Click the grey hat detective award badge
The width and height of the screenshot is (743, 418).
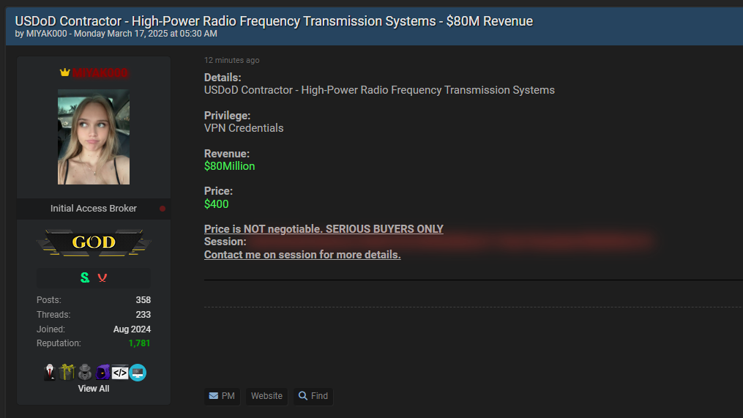click(85, 373)
